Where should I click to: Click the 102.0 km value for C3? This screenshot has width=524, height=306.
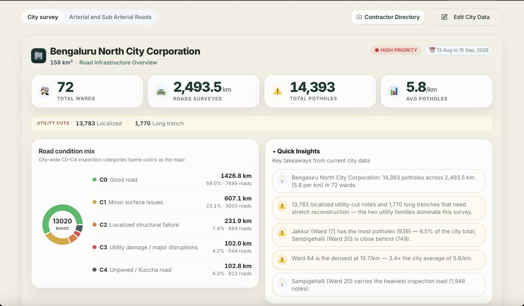(x=238, y=244)
